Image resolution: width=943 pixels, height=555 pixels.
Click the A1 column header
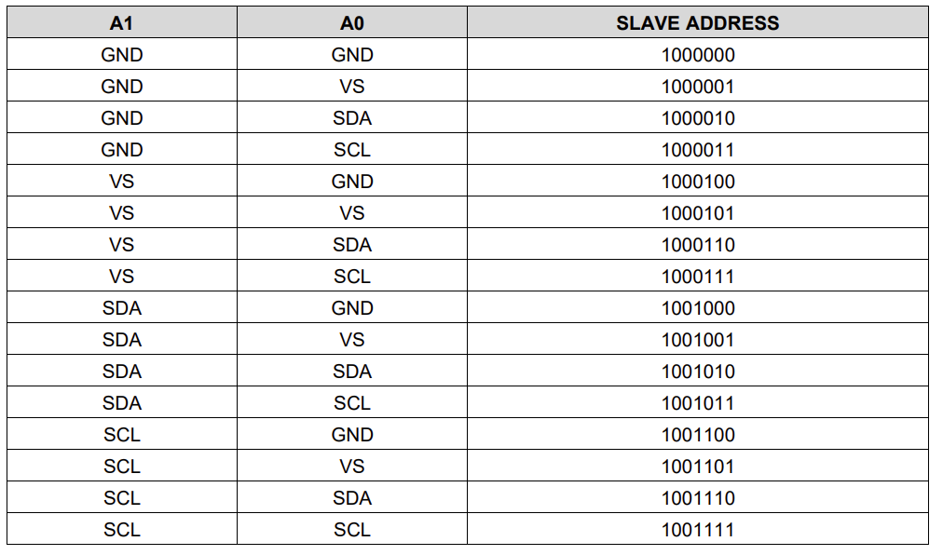coord(121,23)
